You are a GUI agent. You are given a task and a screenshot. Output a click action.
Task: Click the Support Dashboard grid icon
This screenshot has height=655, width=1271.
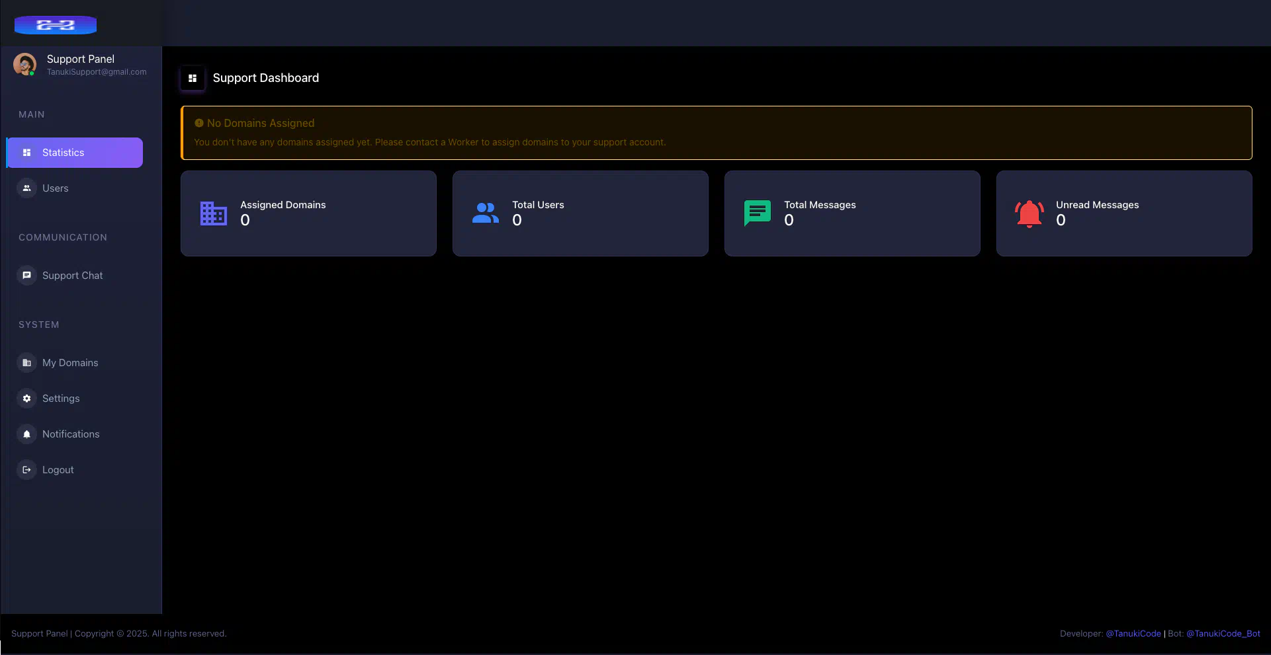[x=193, y=78]
